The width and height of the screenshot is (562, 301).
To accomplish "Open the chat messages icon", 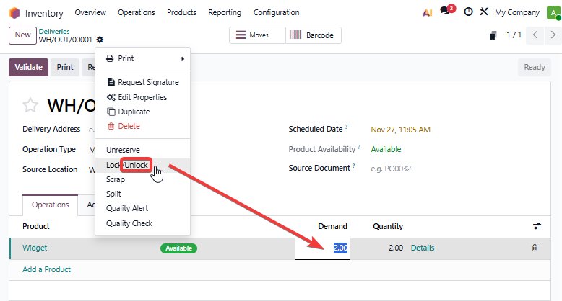I will [446, 12].
